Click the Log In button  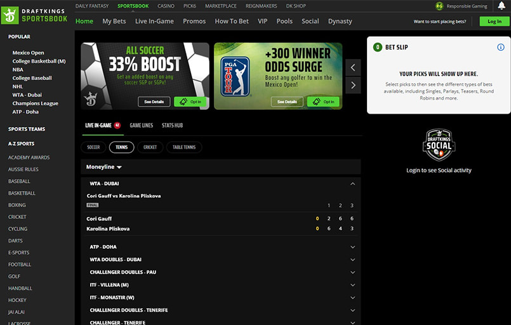tap(494, 21)
